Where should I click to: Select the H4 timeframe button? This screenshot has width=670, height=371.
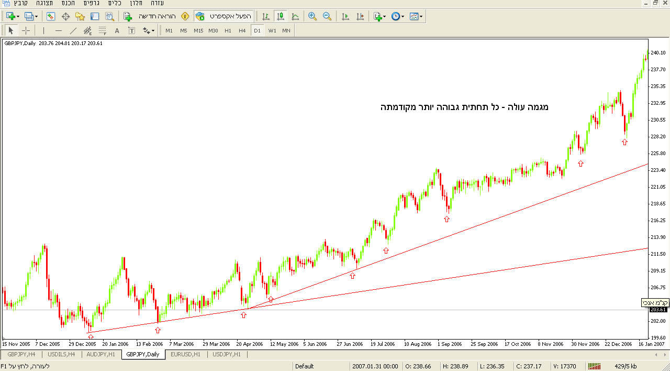click(242, 30)
